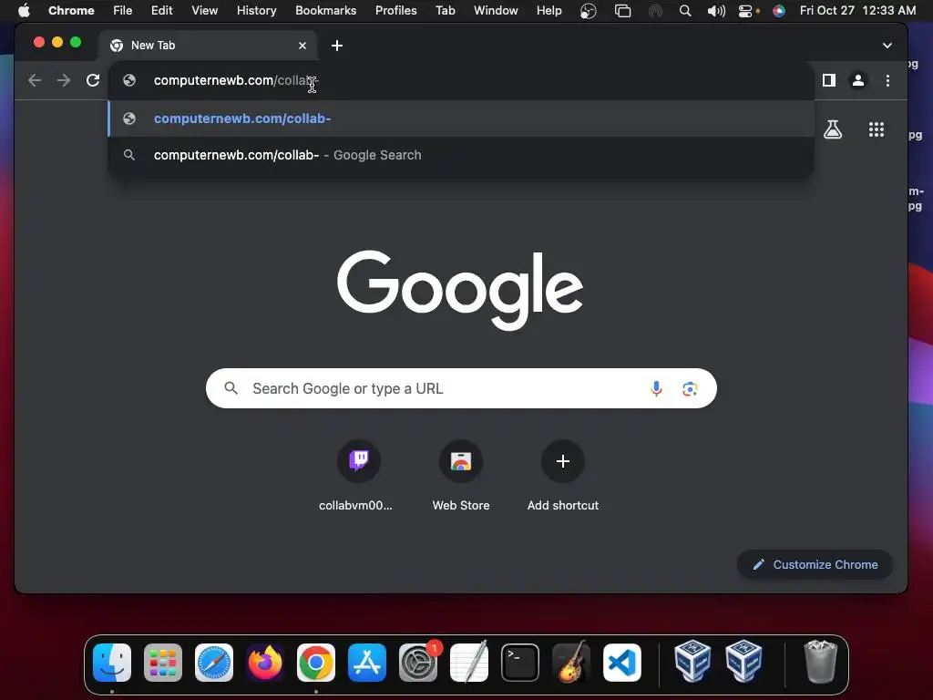Start voice search with microphone

656,388
